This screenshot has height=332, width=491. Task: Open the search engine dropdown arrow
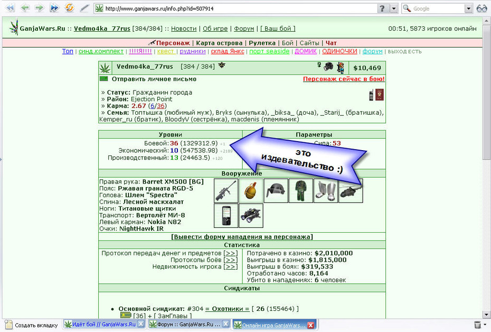(468, 8)
